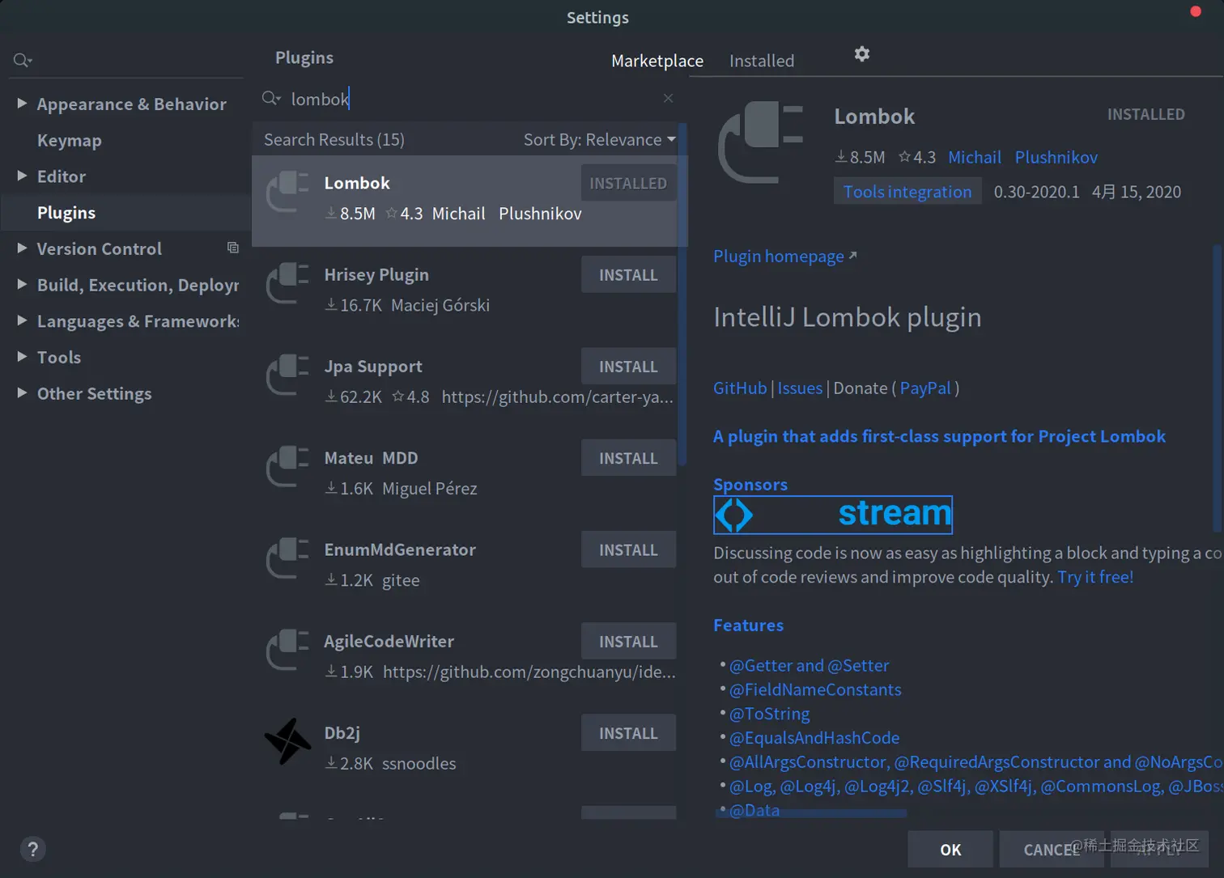Install the Jpa Support plugin
The height and width of the screenshot is (878, 1224).
(x=628, y=367)
